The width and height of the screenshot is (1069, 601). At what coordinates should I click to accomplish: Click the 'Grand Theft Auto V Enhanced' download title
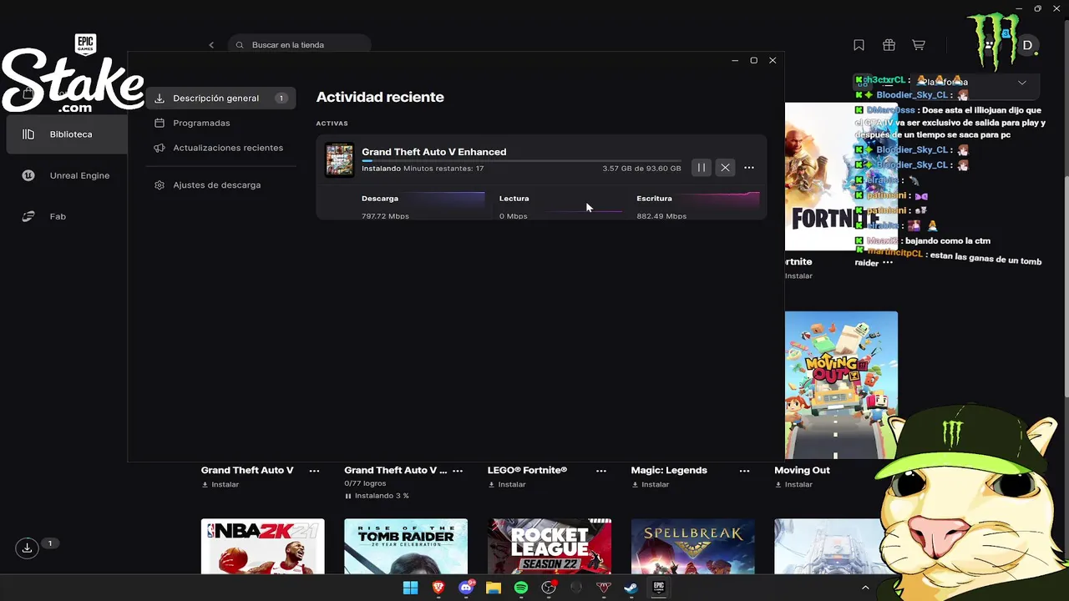click(433, 152)
